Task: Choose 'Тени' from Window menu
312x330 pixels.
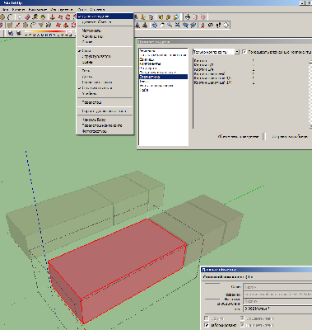Action: coord(105,71)
